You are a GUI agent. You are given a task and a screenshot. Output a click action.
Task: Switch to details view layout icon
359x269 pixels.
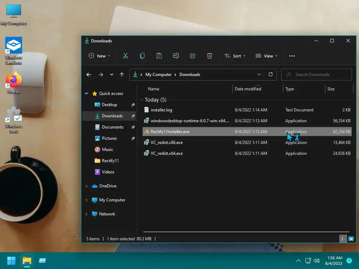click(x=343, y=239)
